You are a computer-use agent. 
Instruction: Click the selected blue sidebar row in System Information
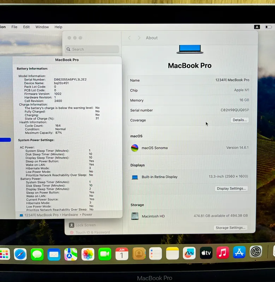[5, 140]
